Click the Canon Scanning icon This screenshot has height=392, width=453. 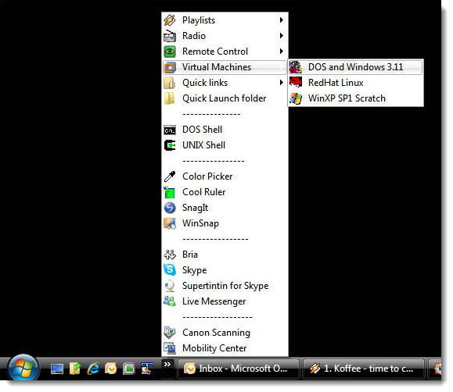click(x=170, y=333)
